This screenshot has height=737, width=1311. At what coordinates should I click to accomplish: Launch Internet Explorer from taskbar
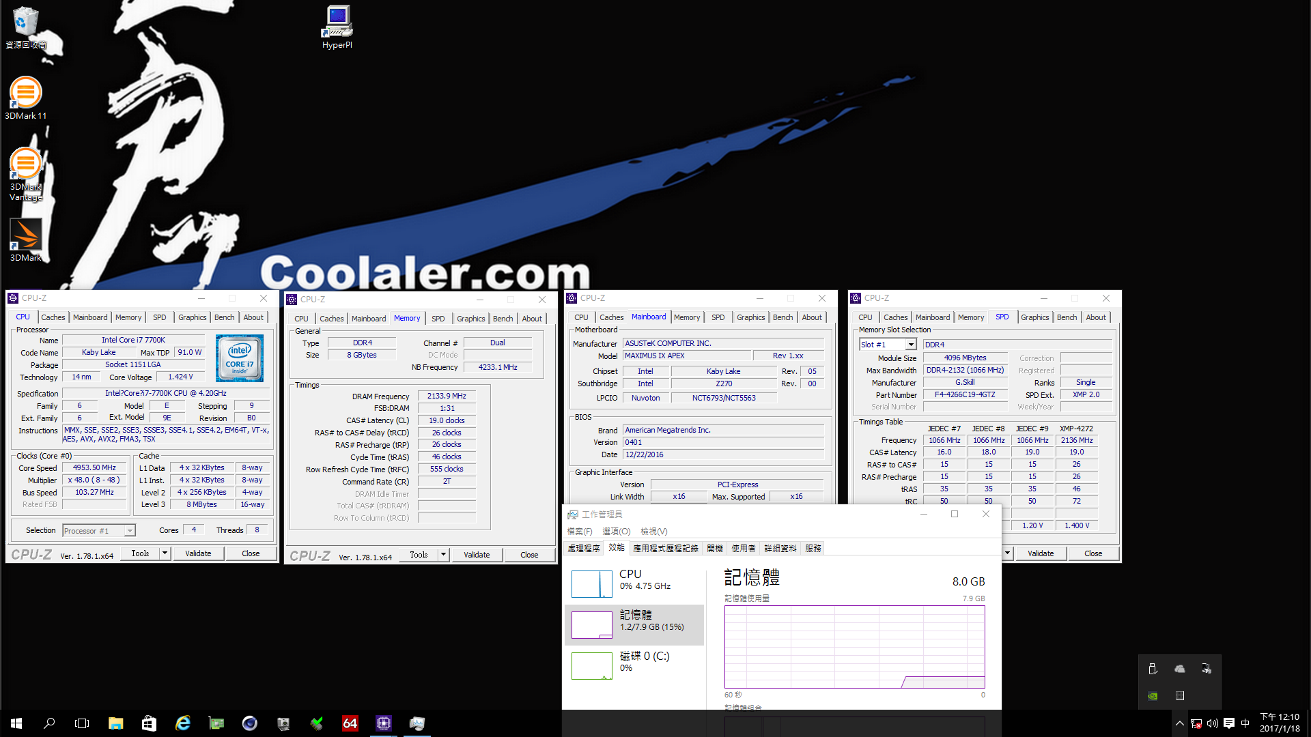pos(182,723)
